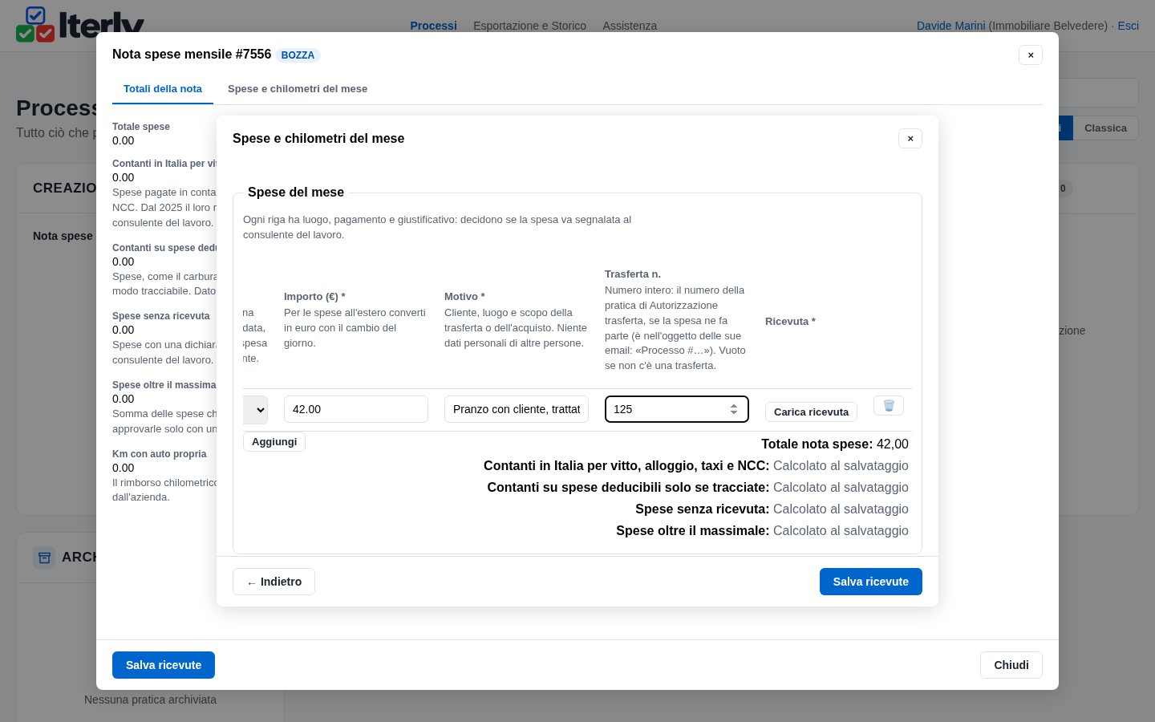The image size is (1155, 722).
Task: Click the BOZZA status badge
Action: [298, 55]
